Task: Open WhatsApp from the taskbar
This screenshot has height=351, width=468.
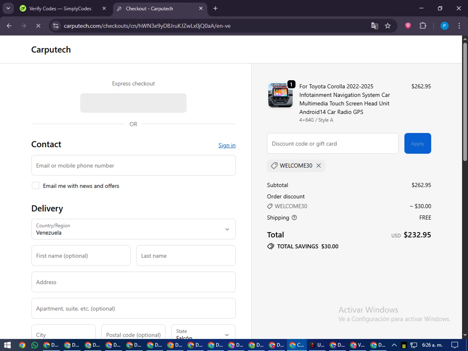Action: pos(34,345)
